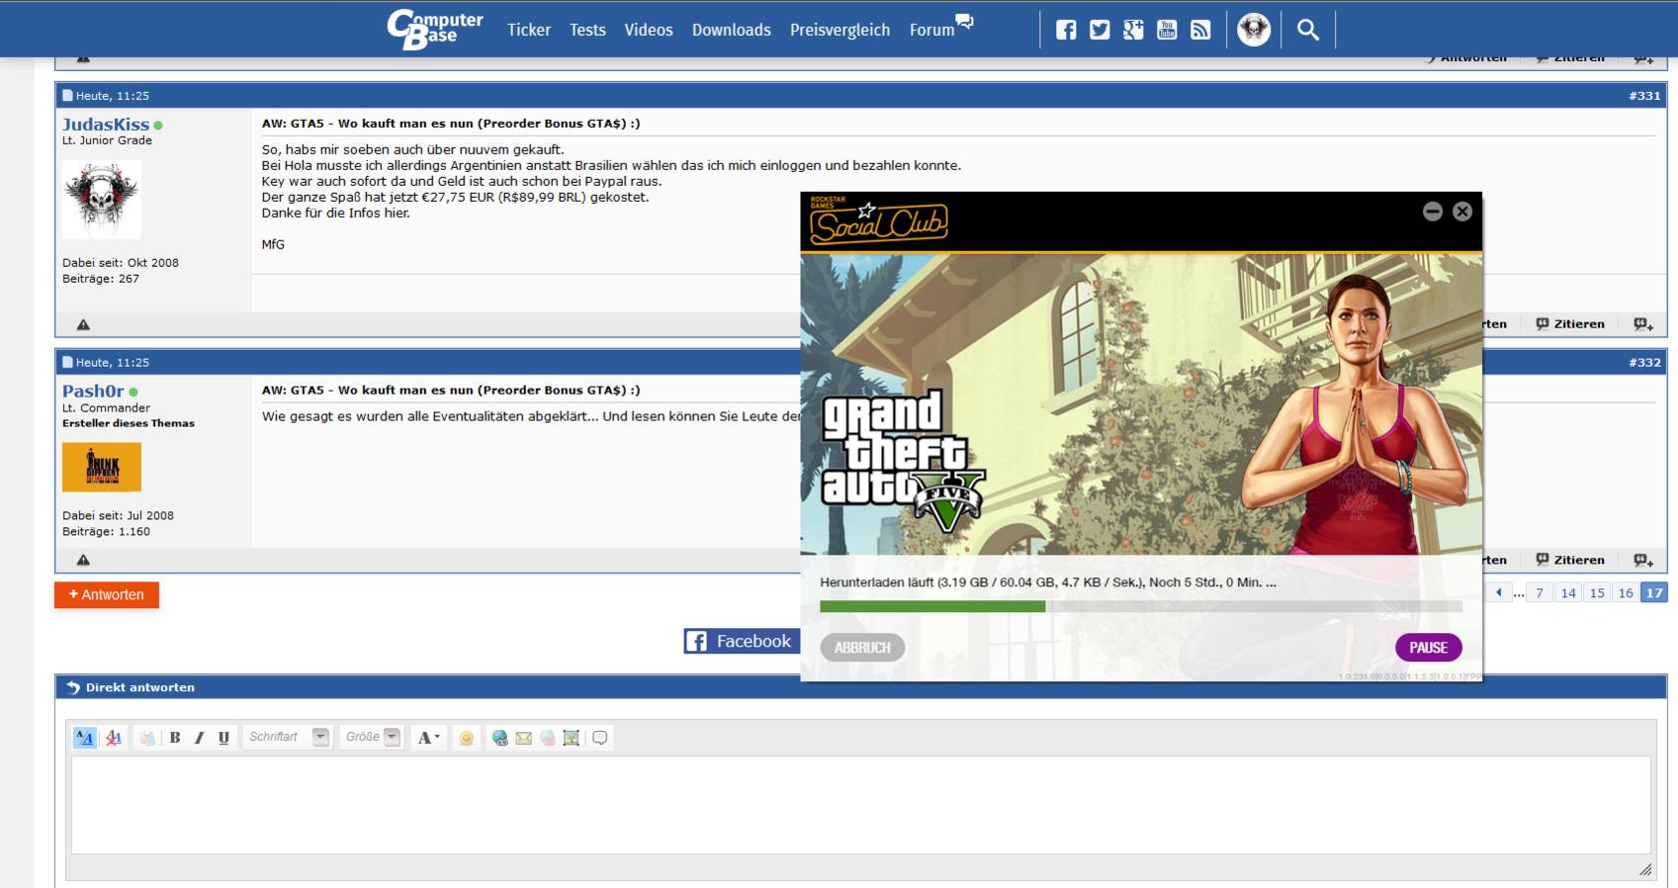Image resolution: width=1678 pixels, height=888 pixels.
Task: Open the Twitter icon in header
Action: point(1100,30)
